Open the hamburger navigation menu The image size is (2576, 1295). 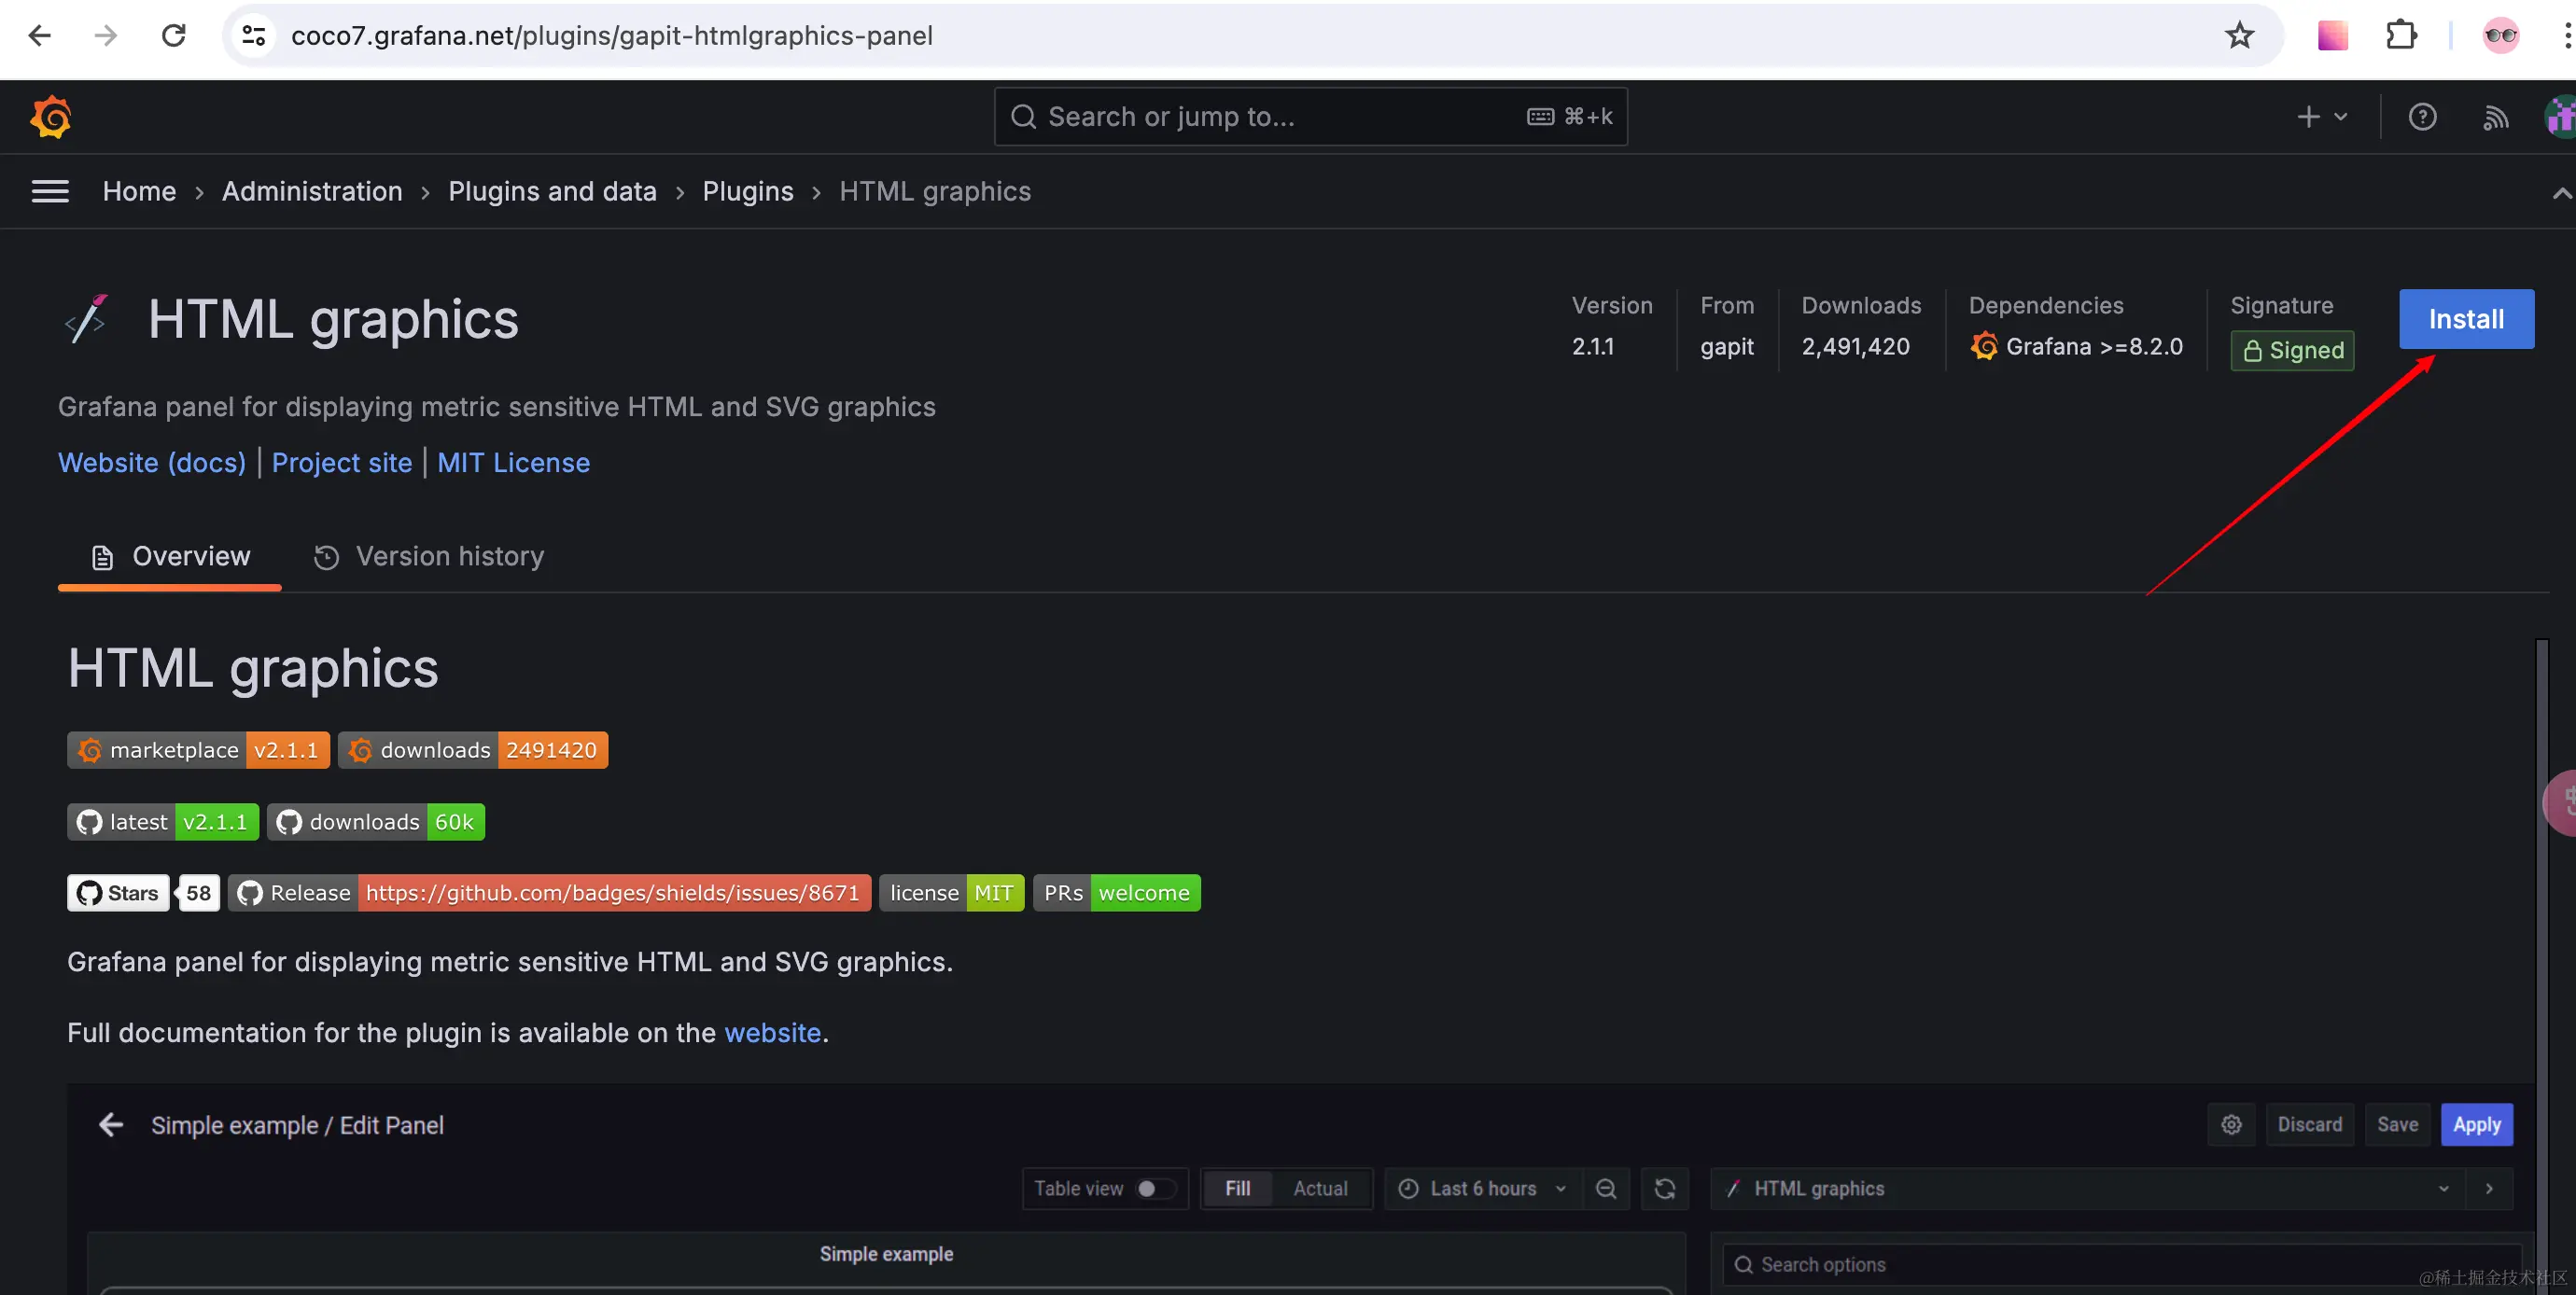50,191
